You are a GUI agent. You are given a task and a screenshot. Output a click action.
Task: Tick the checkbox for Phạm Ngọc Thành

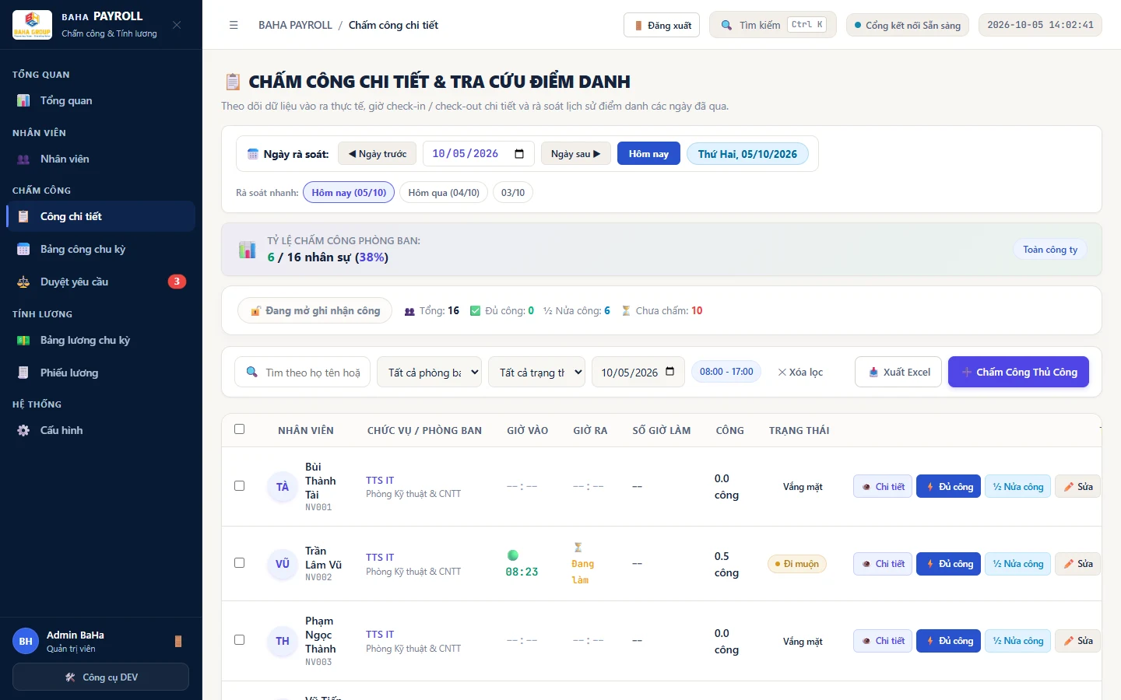coord(240,640)
